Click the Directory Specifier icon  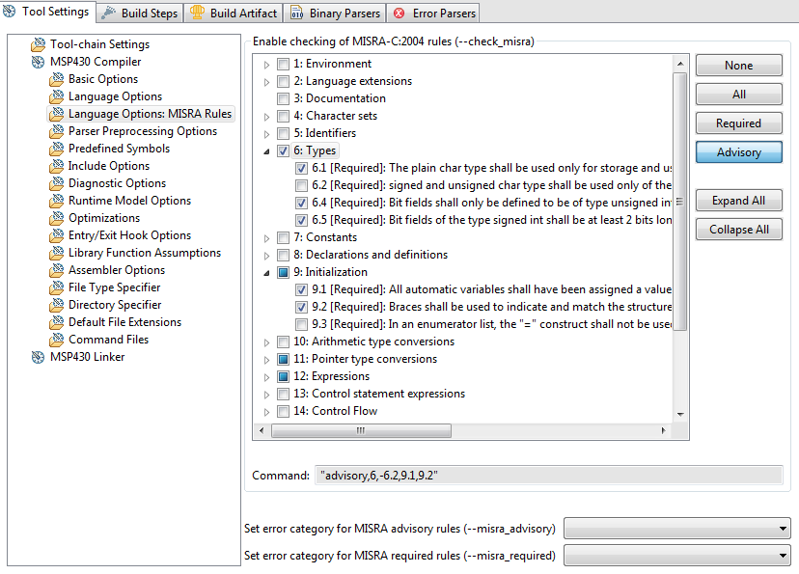pos(57,305)
